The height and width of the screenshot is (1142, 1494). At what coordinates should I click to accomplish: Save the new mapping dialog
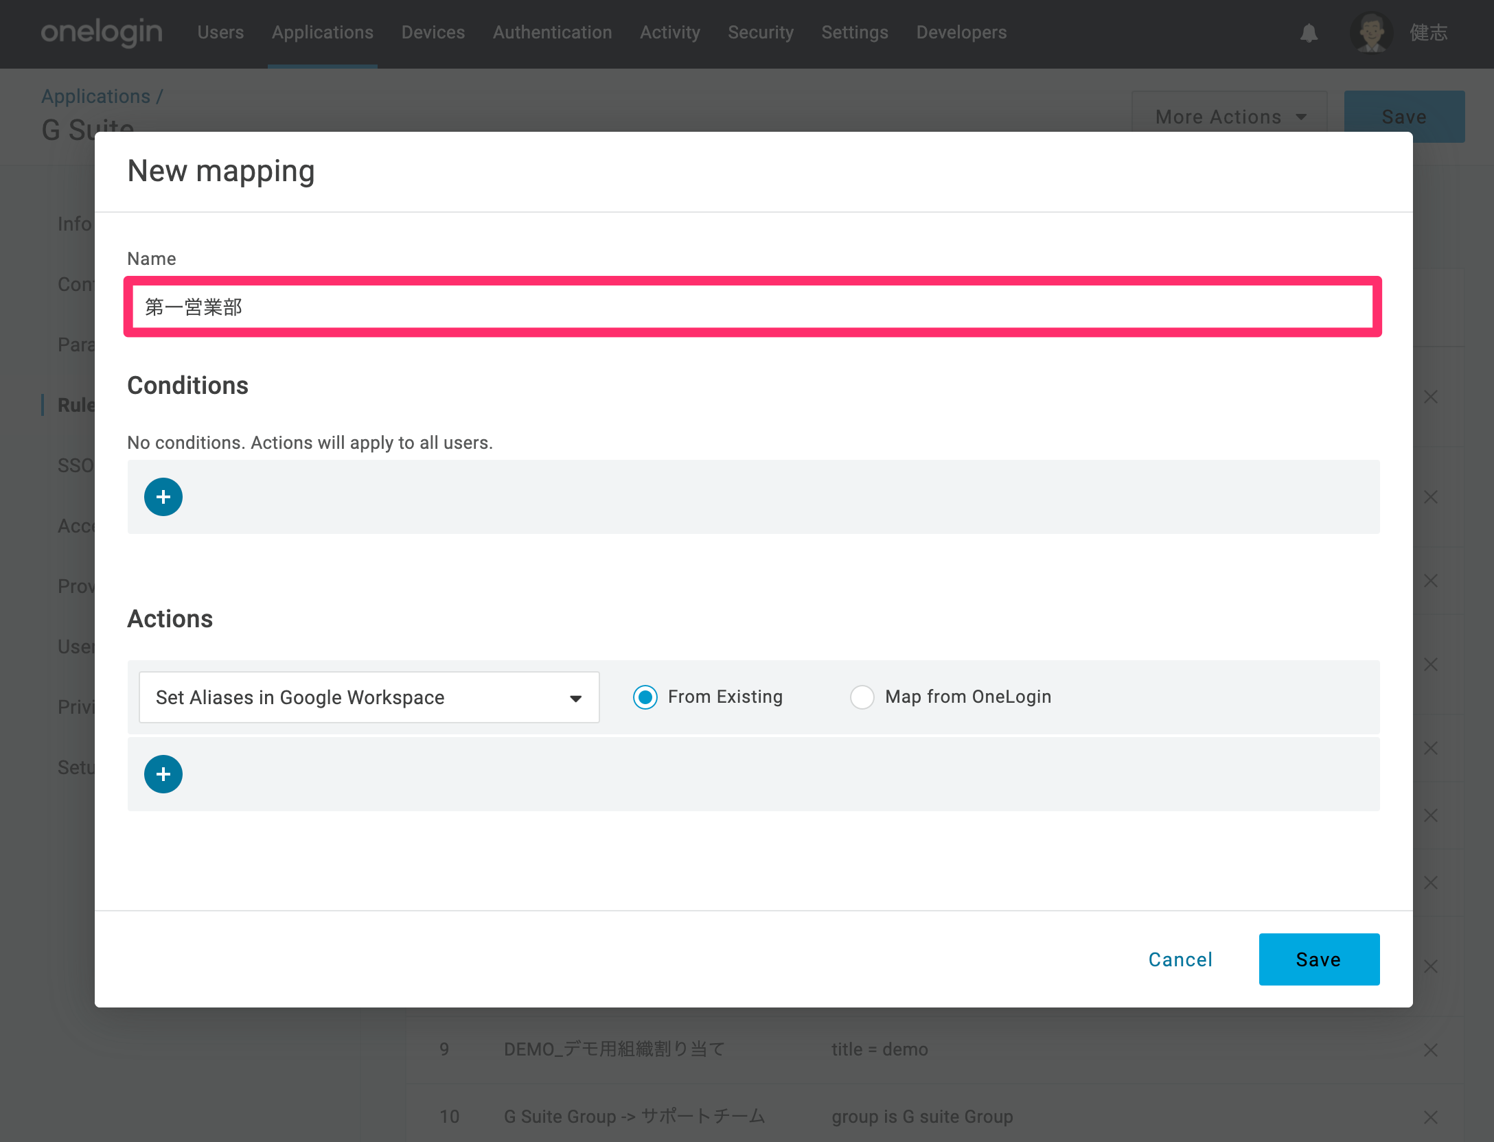coord(1319,959)
